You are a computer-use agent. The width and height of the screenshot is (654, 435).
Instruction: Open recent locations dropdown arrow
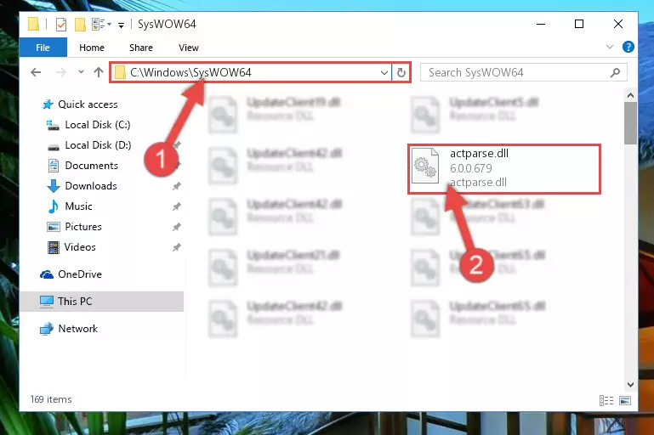point(81,72)
